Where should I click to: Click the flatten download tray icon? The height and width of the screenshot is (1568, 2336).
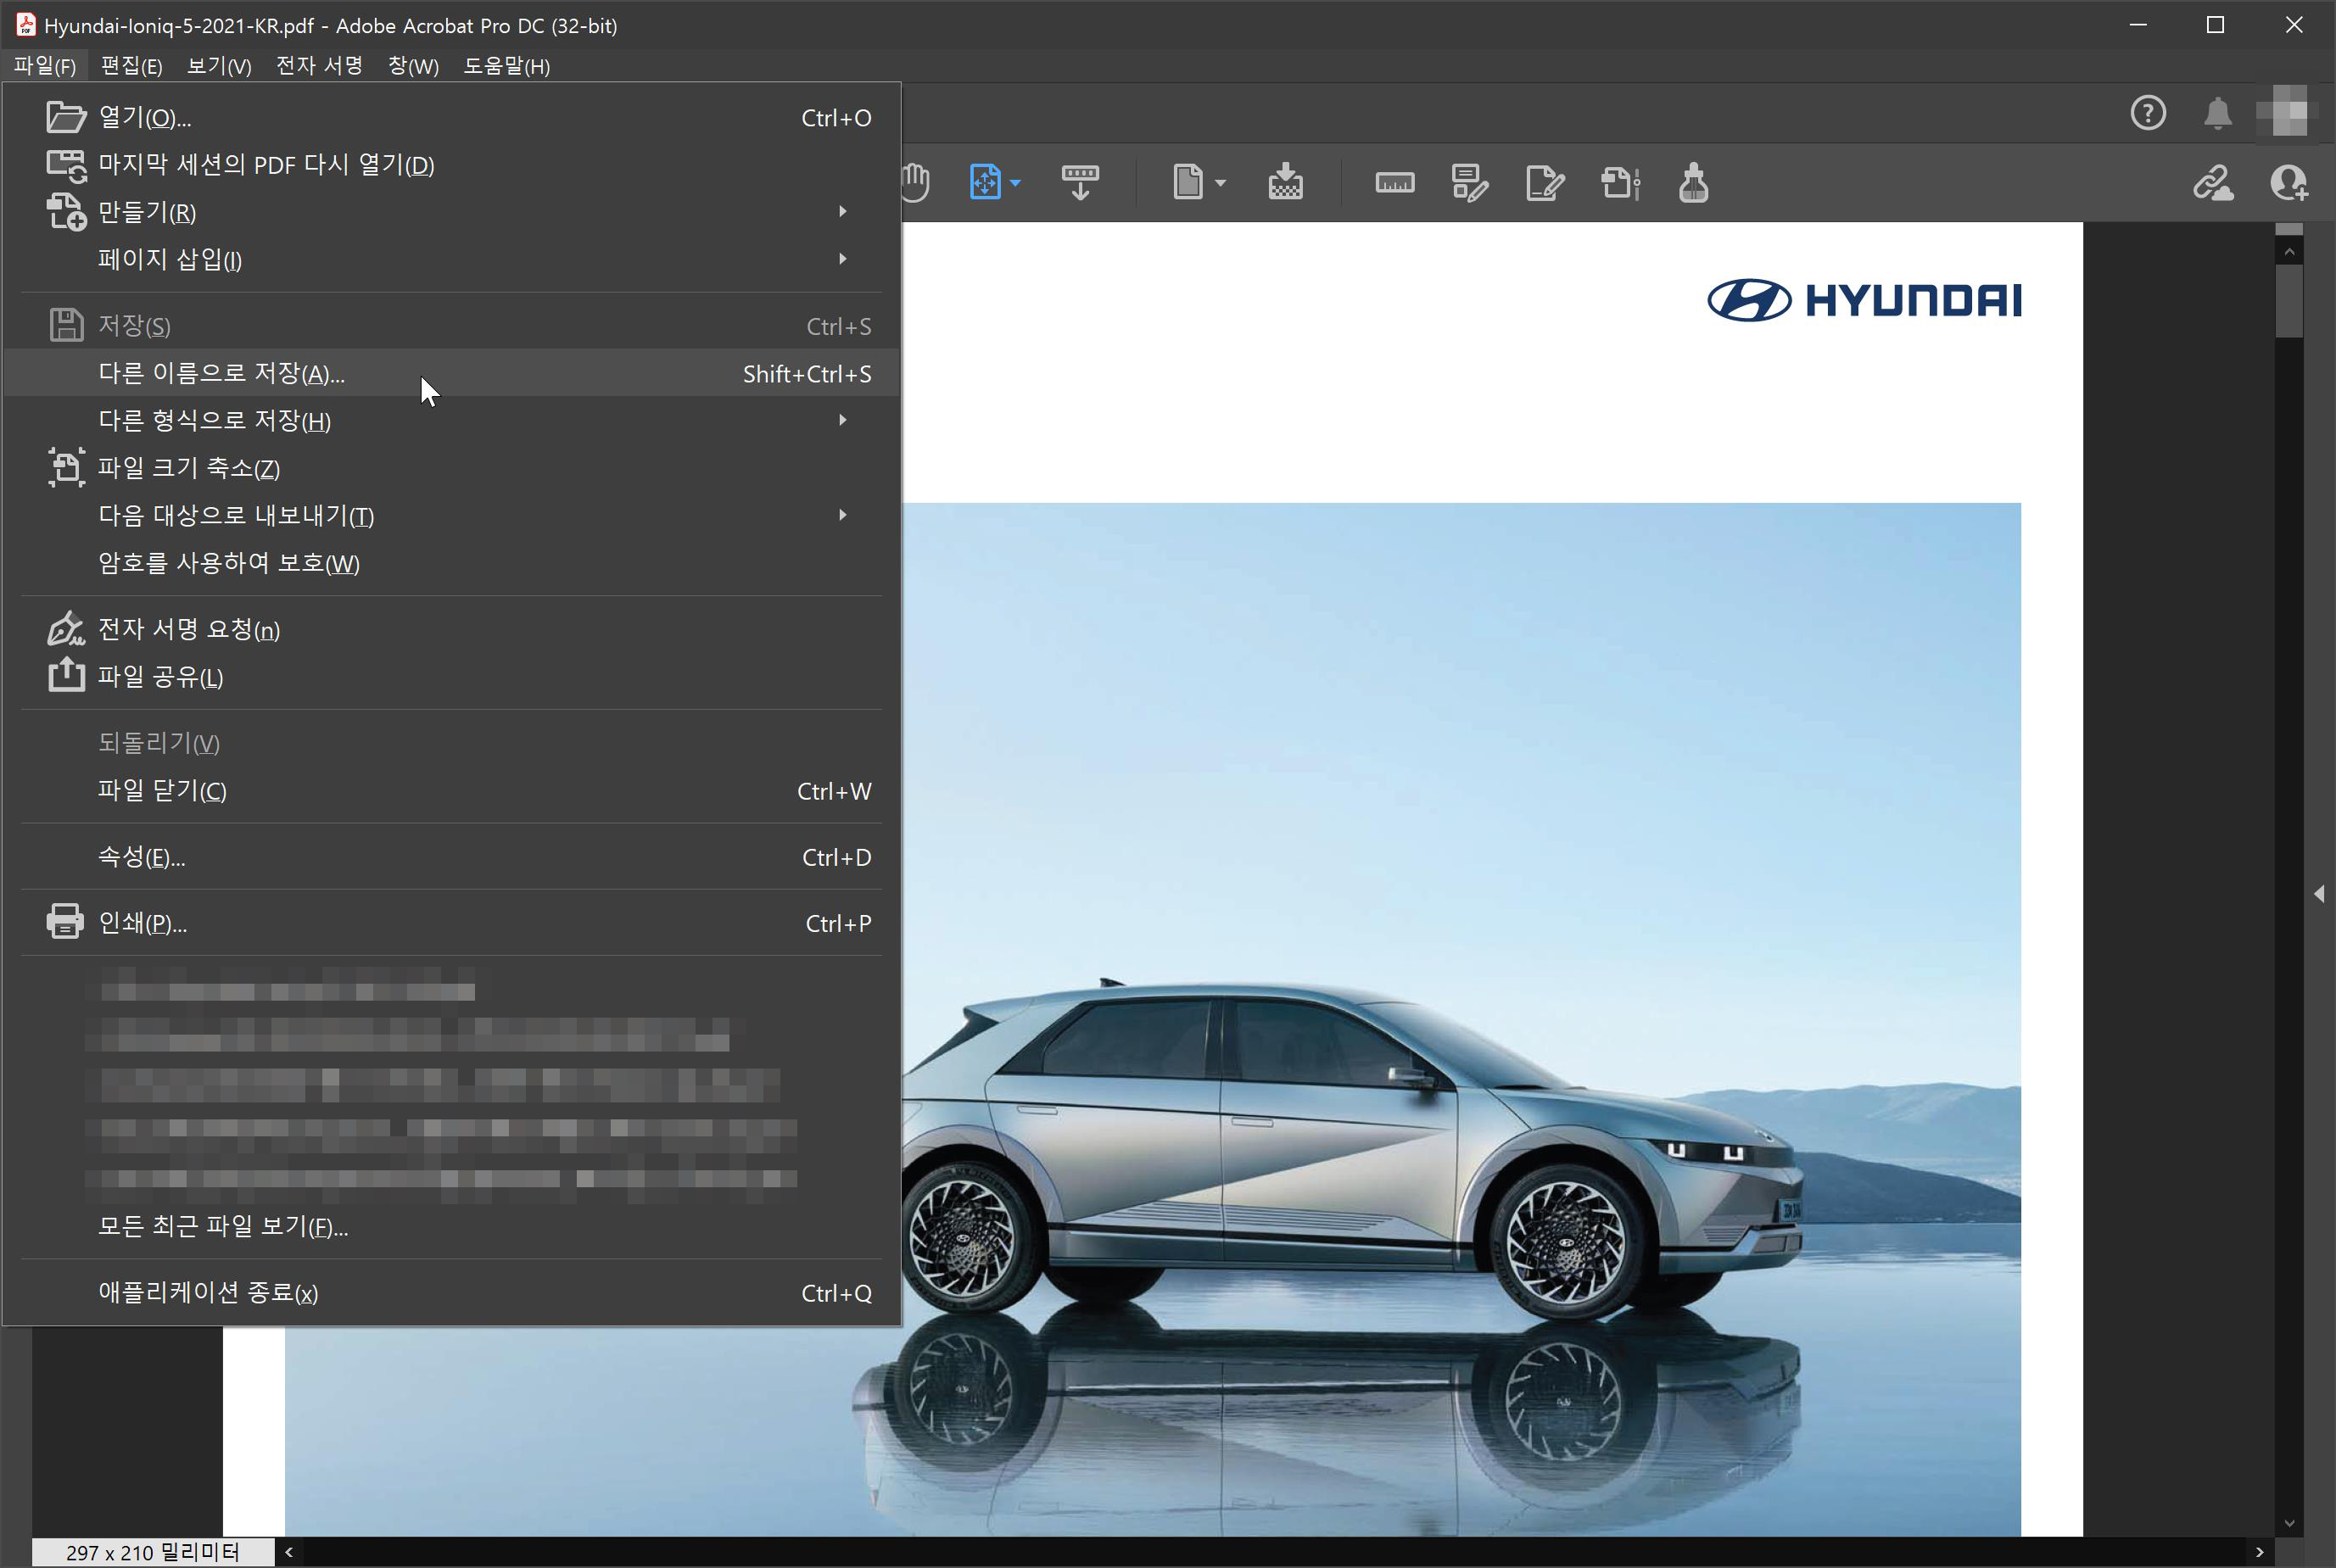coord(1285,183)
